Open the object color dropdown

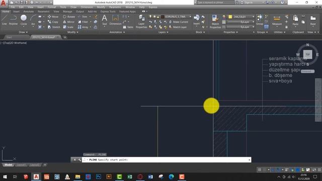click(x=253, y=17)
